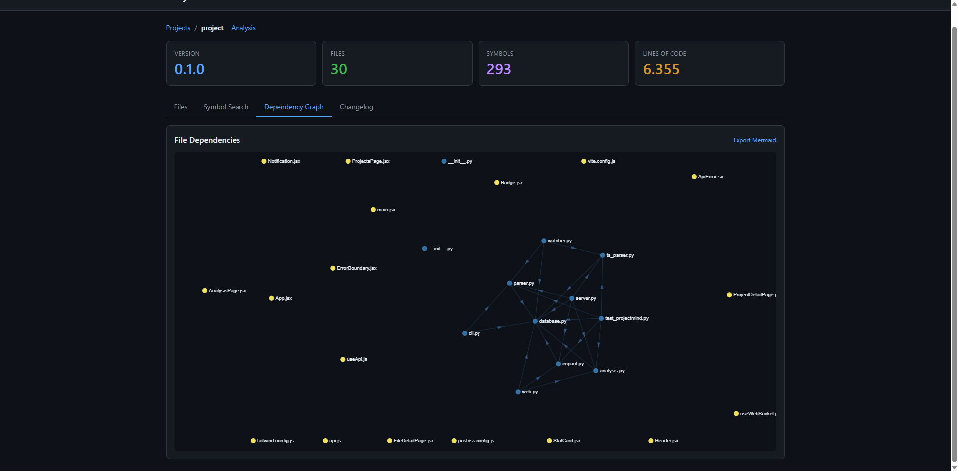Click the watcher.py graph node
Screen dimensions: 958x471
pos(544,241)
